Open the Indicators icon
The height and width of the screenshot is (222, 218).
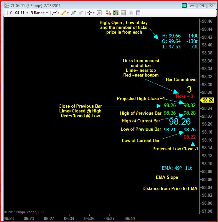(123, 13)
